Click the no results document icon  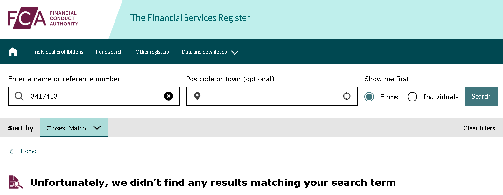pyautogui.click(x=15, y=182)
